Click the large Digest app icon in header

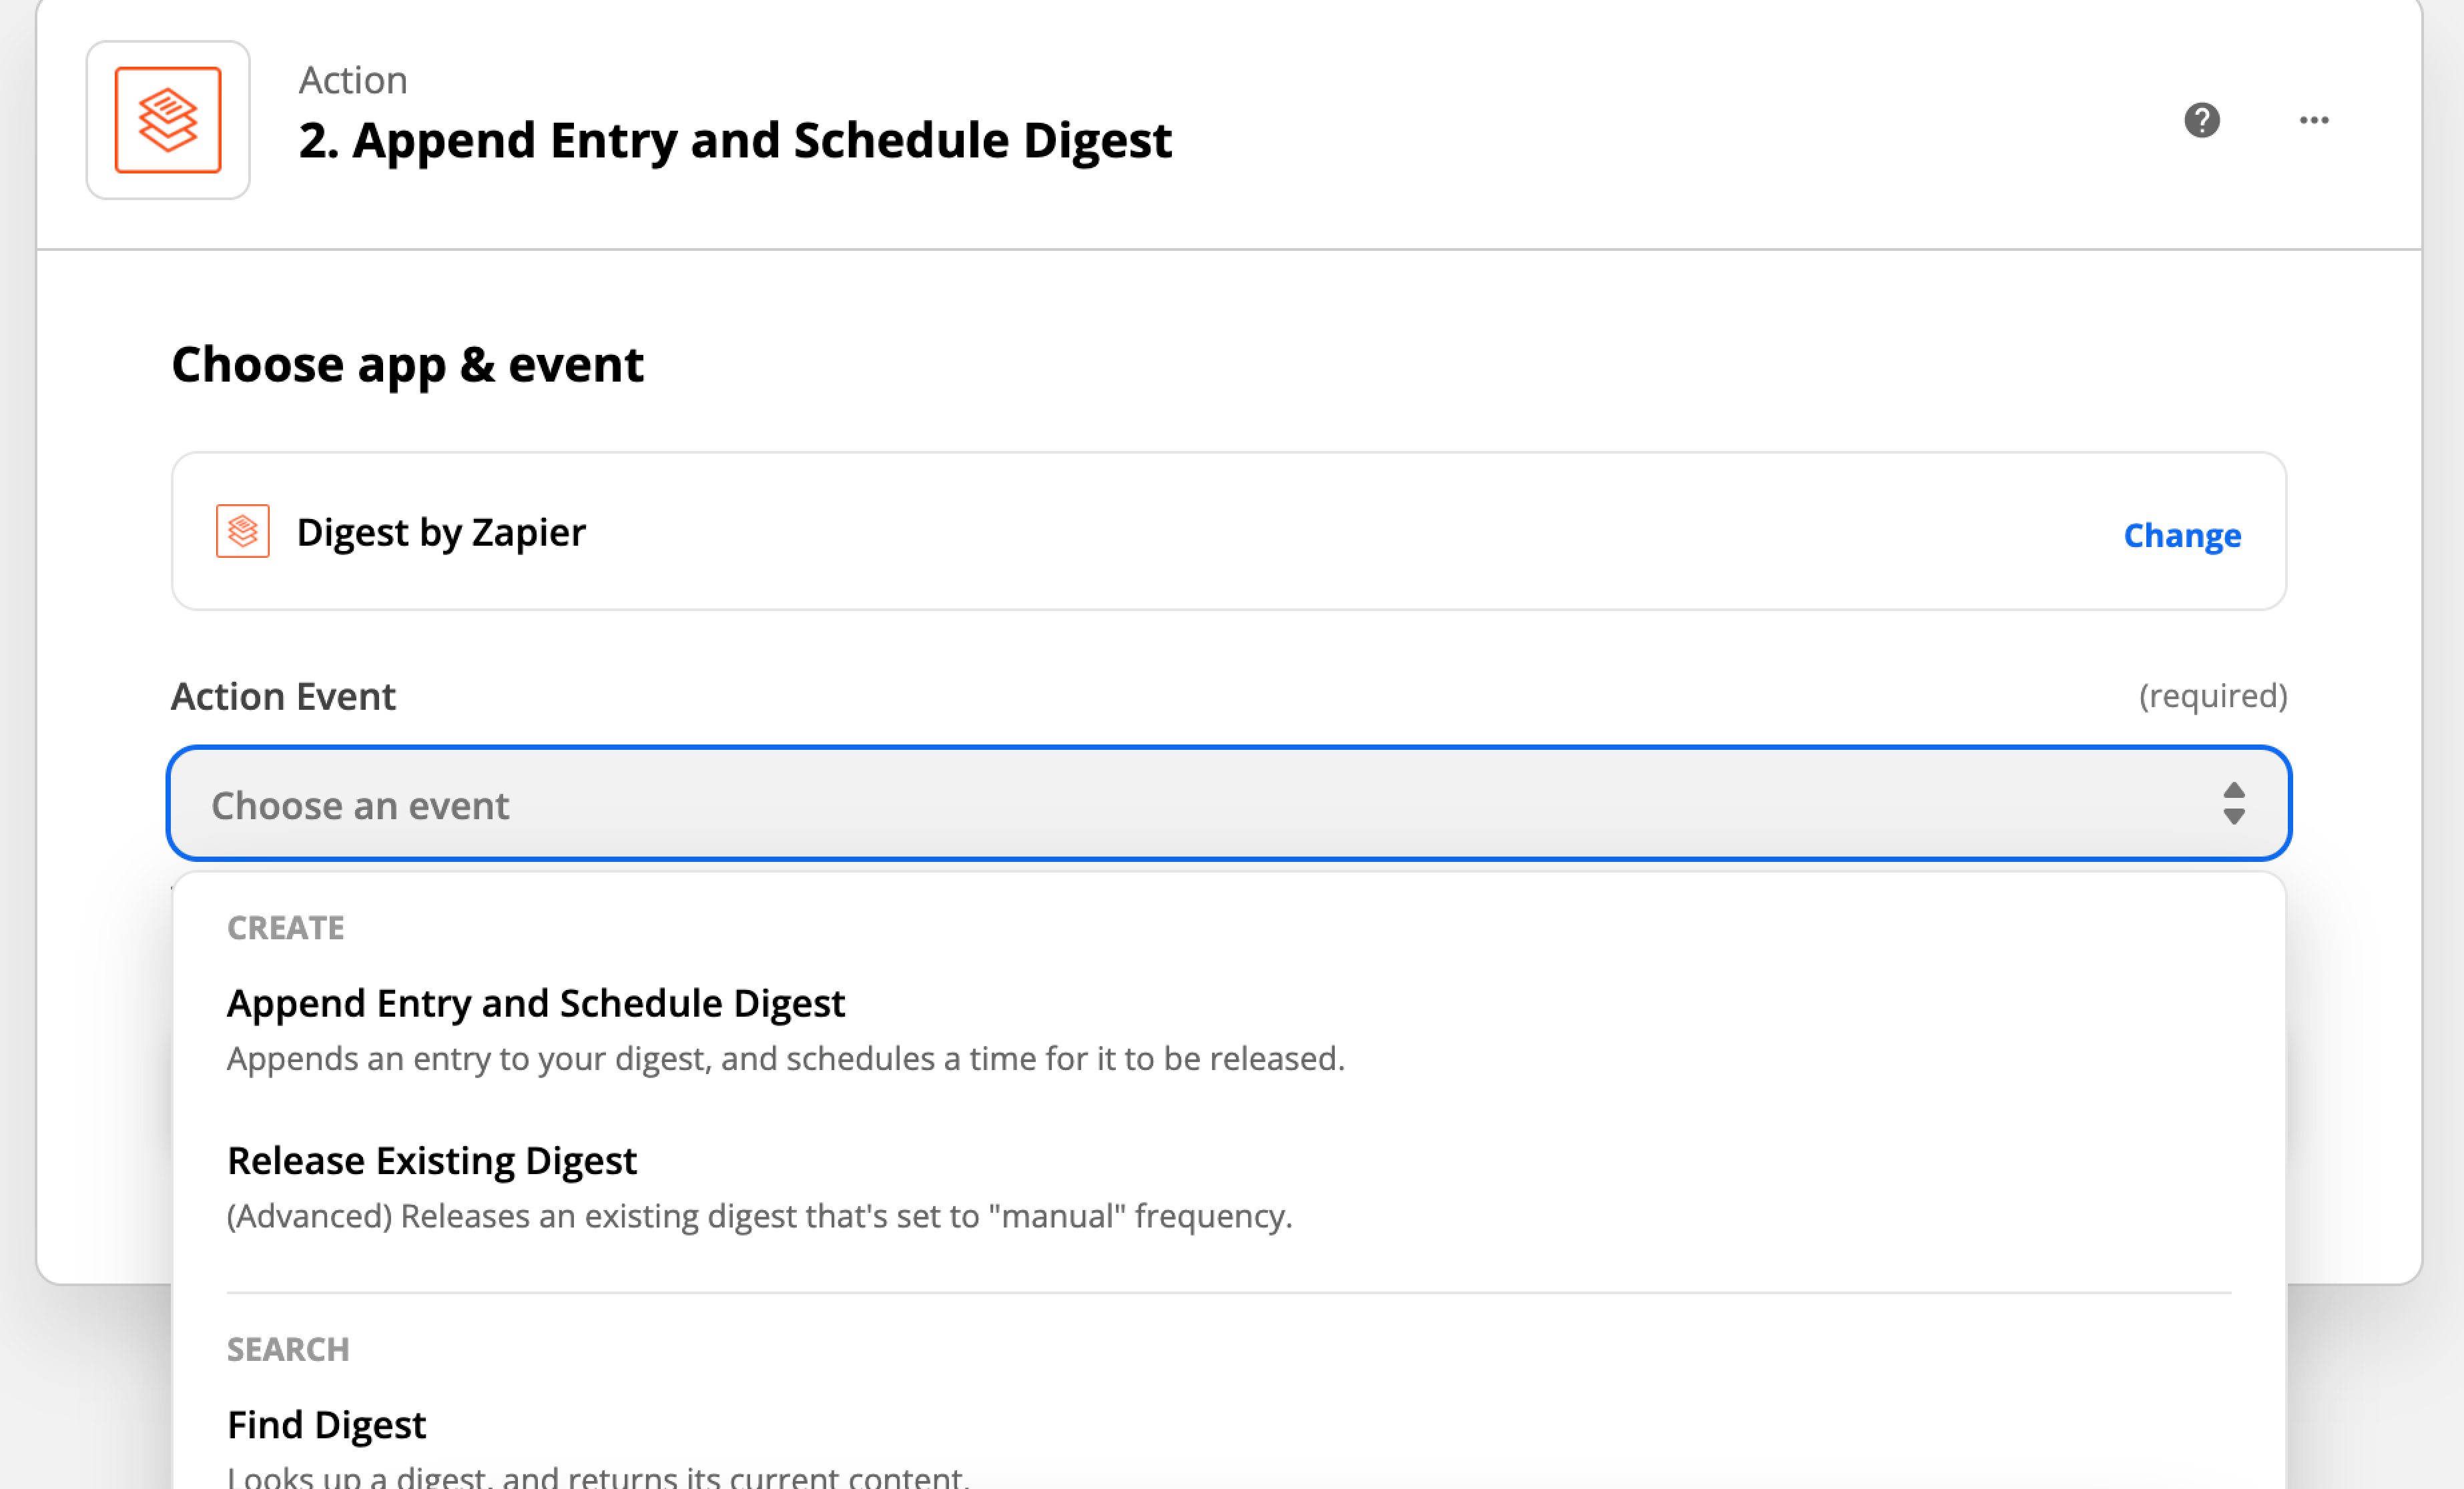(x=168, y=120)
